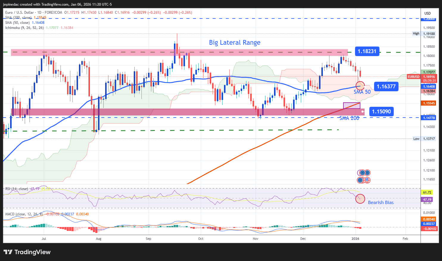
Task: Click the Ichimoku (9, 26, 52, 26) legend entry
Action: (x=24, y=28)
